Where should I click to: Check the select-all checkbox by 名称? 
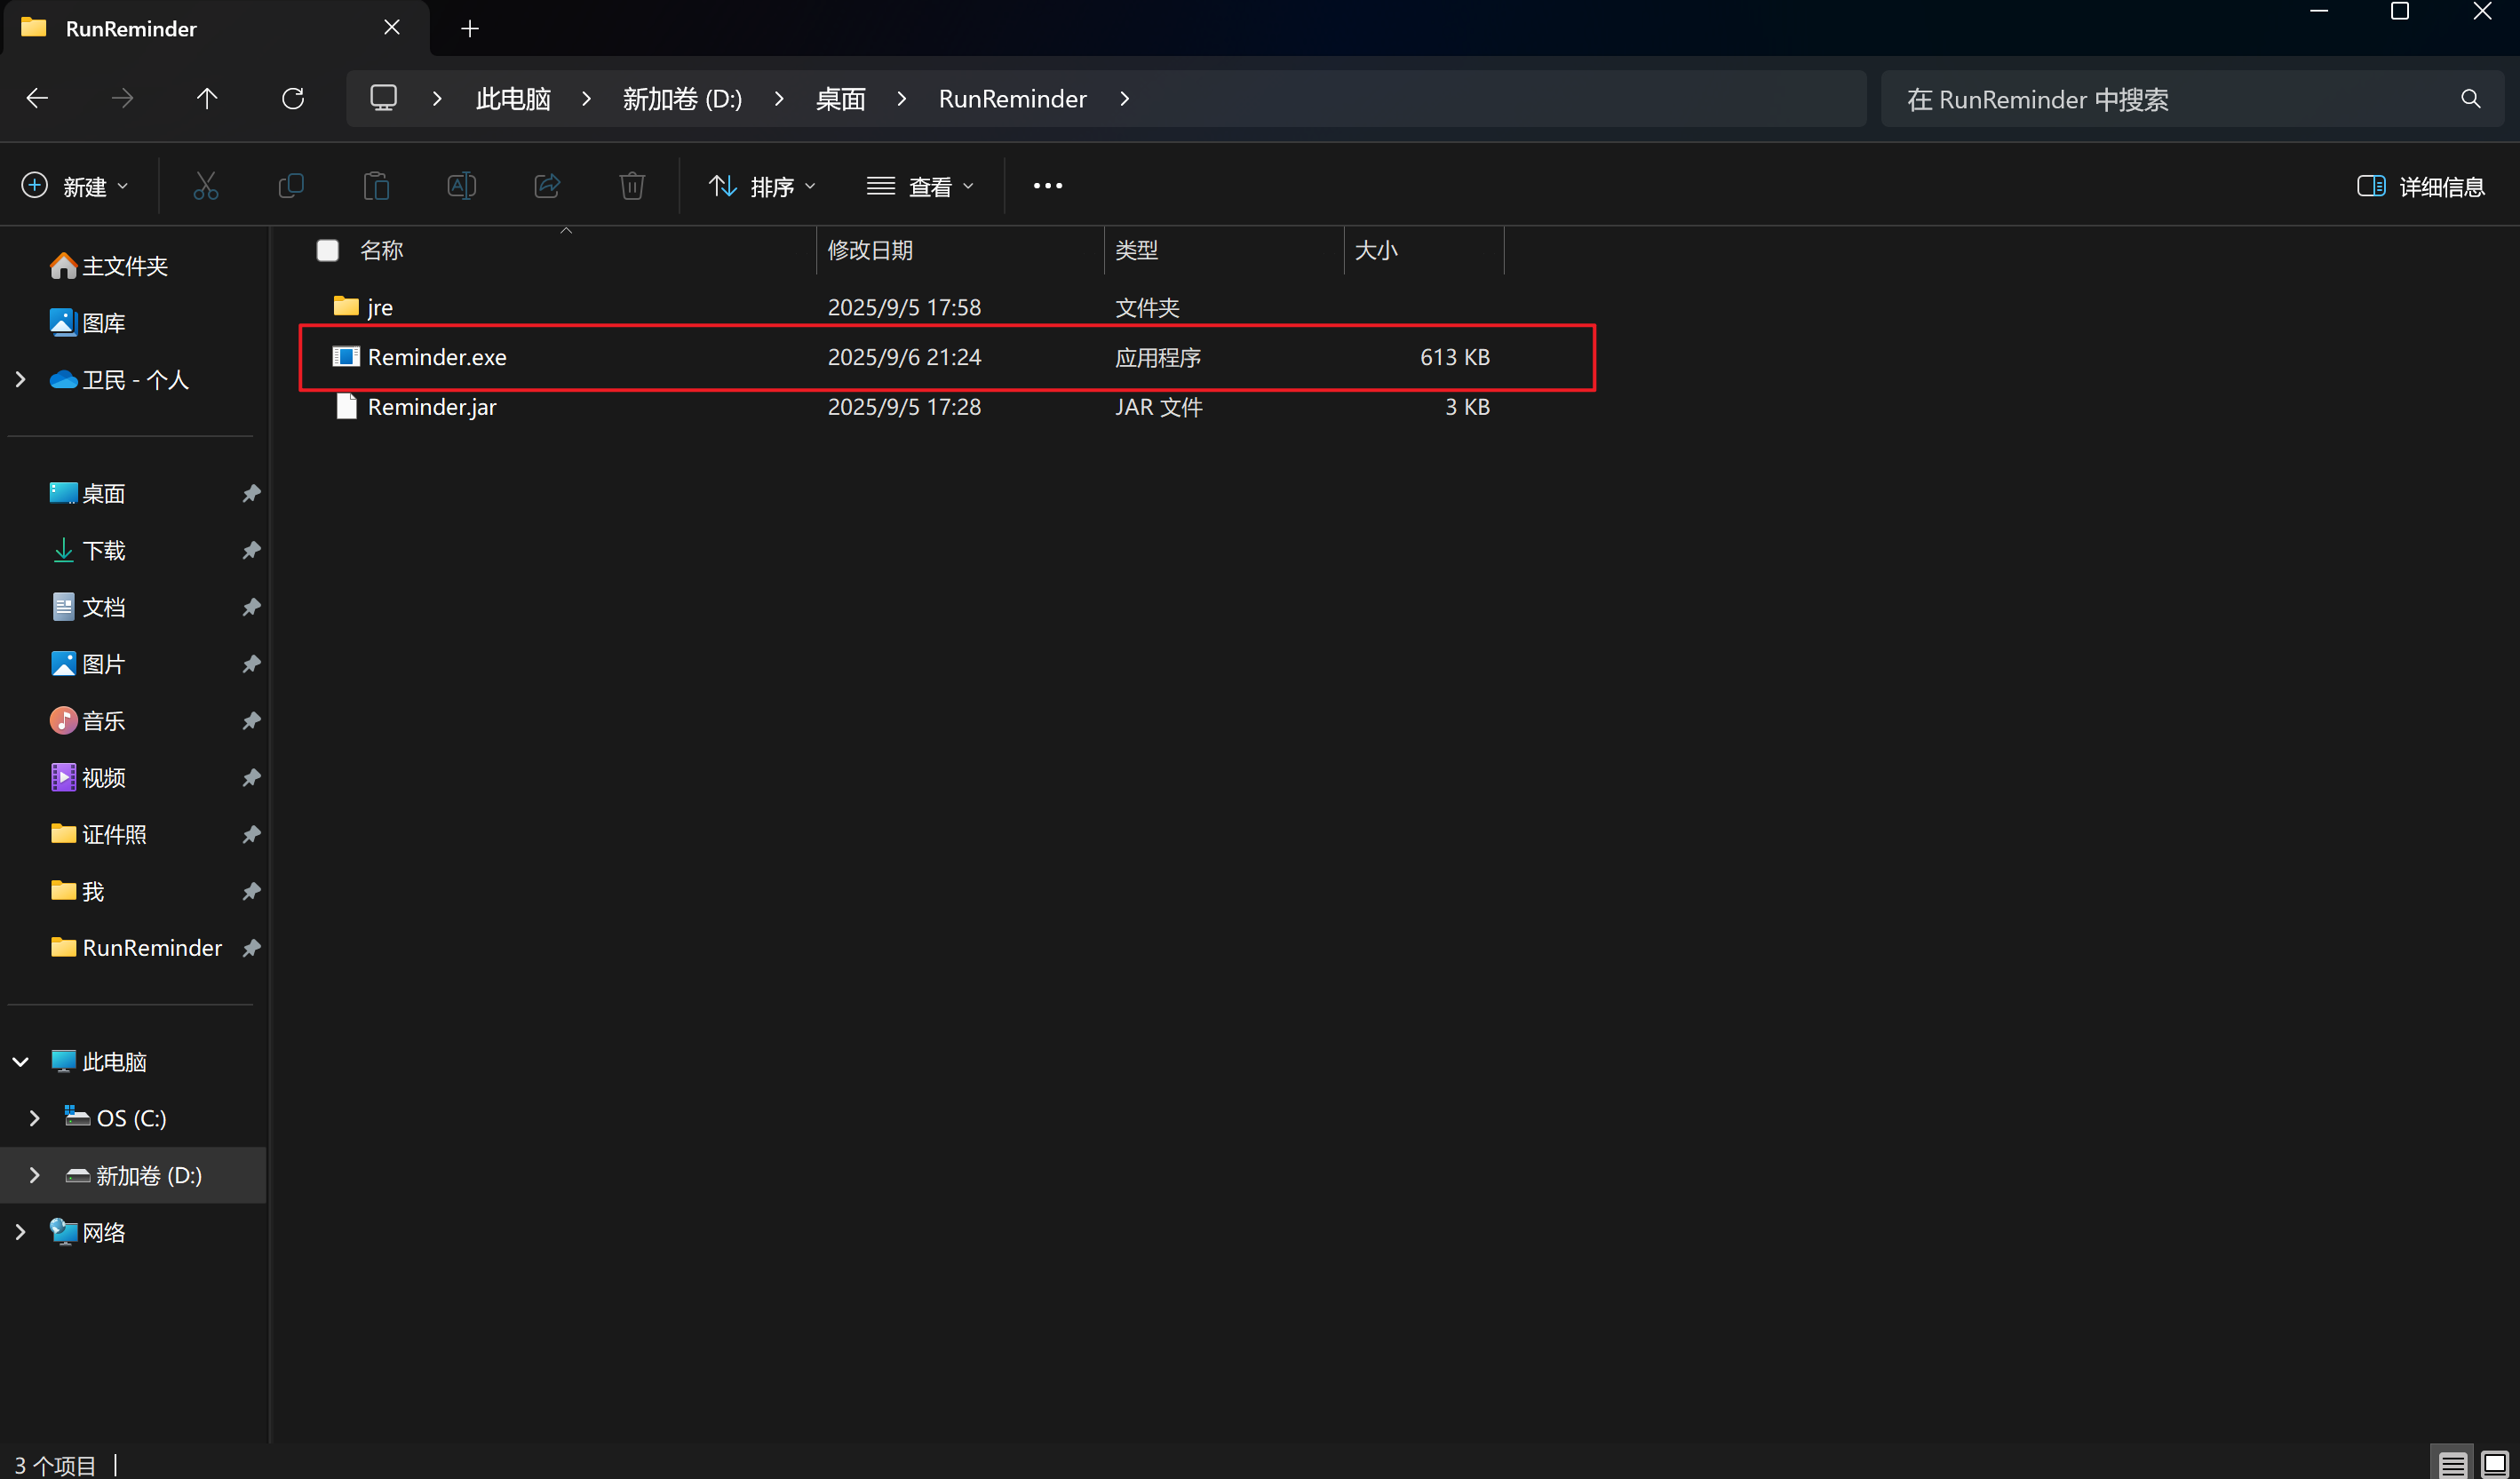pos(328,250)
